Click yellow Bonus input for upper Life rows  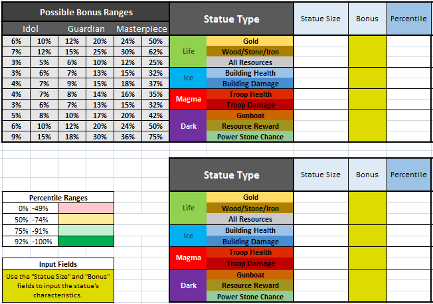pos(367,51)
